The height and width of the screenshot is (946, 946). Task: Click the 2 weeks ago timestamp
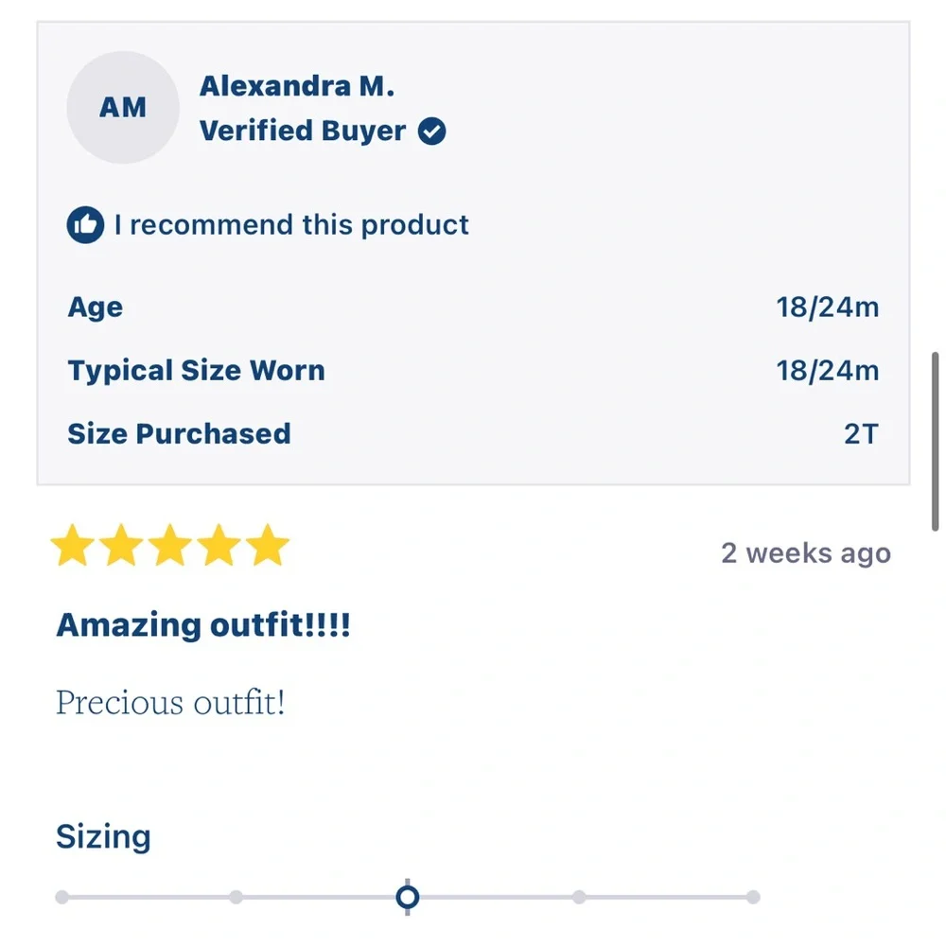point(806,553)
